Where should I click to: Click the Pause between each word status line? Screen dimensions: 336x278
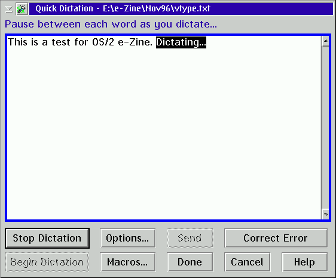[111, 25]
